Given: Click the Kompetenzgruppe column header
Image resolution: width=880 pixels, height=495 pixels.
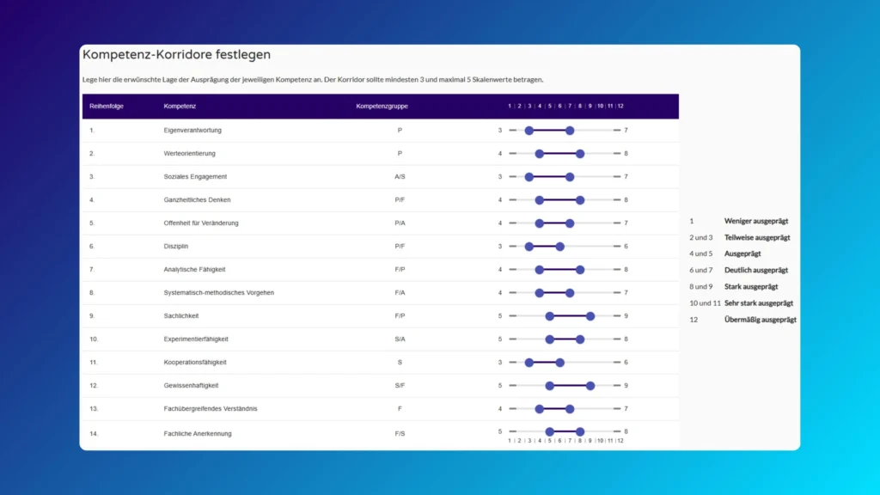Looking at the screenshot, I should tap(382, 107).
